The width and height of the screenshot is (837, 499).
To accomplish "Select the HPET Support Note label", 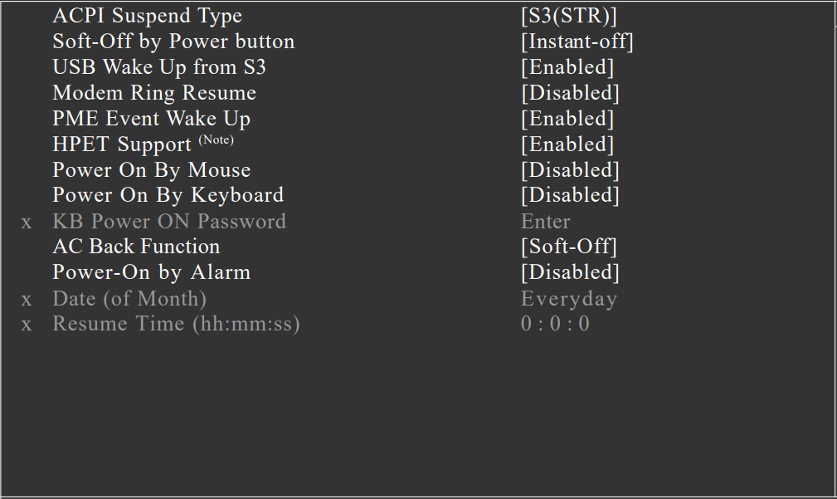I will pyautogui.click(x=217, y=139).
